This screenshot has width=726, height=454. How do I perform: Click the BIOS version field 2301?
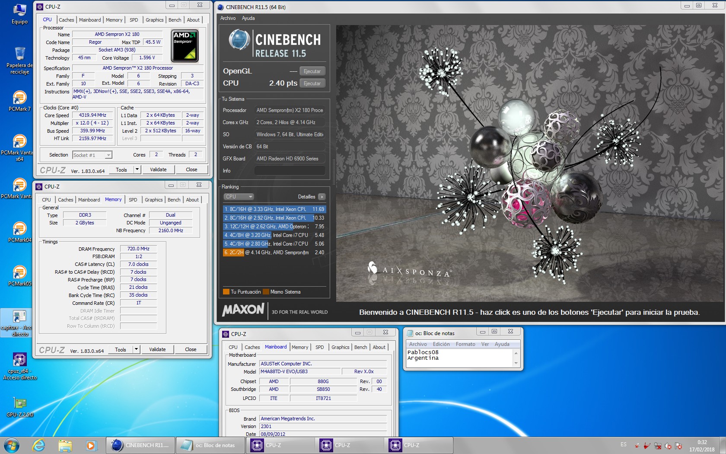323,426
